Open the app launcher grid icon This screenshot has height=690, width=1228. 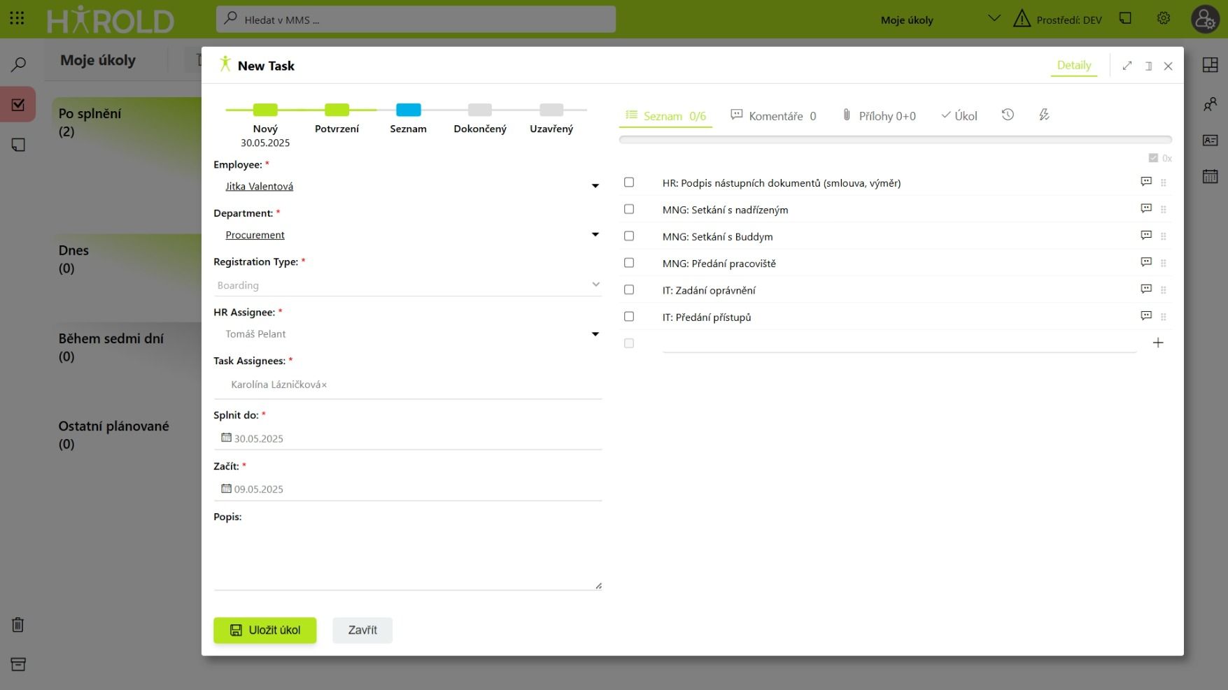click(17, 19)
